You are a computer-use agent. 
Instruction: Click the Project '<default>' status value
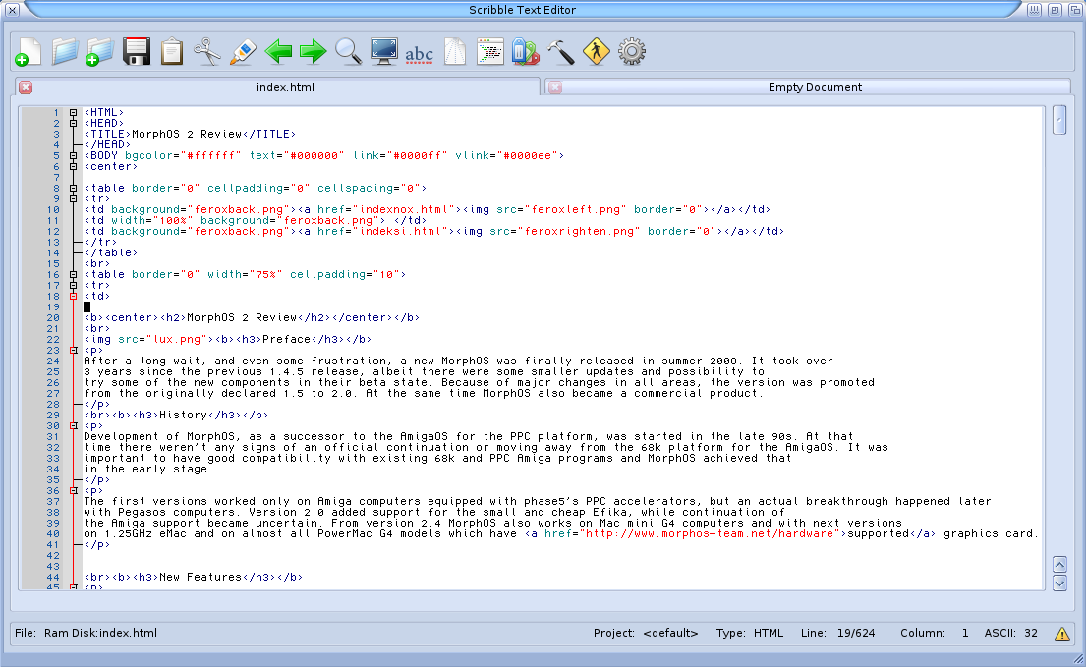[670, 633]
